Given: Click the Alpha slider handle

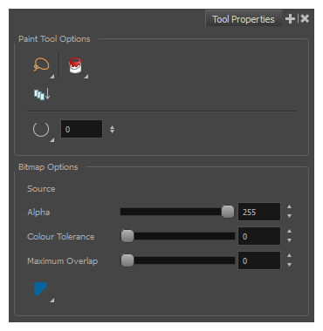Looking at the screenshot, I should click(228, 212).
